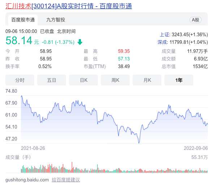Switch to the 九方智投 tab
Viewport: 214px width, 185px height.
tap(56, 20)
